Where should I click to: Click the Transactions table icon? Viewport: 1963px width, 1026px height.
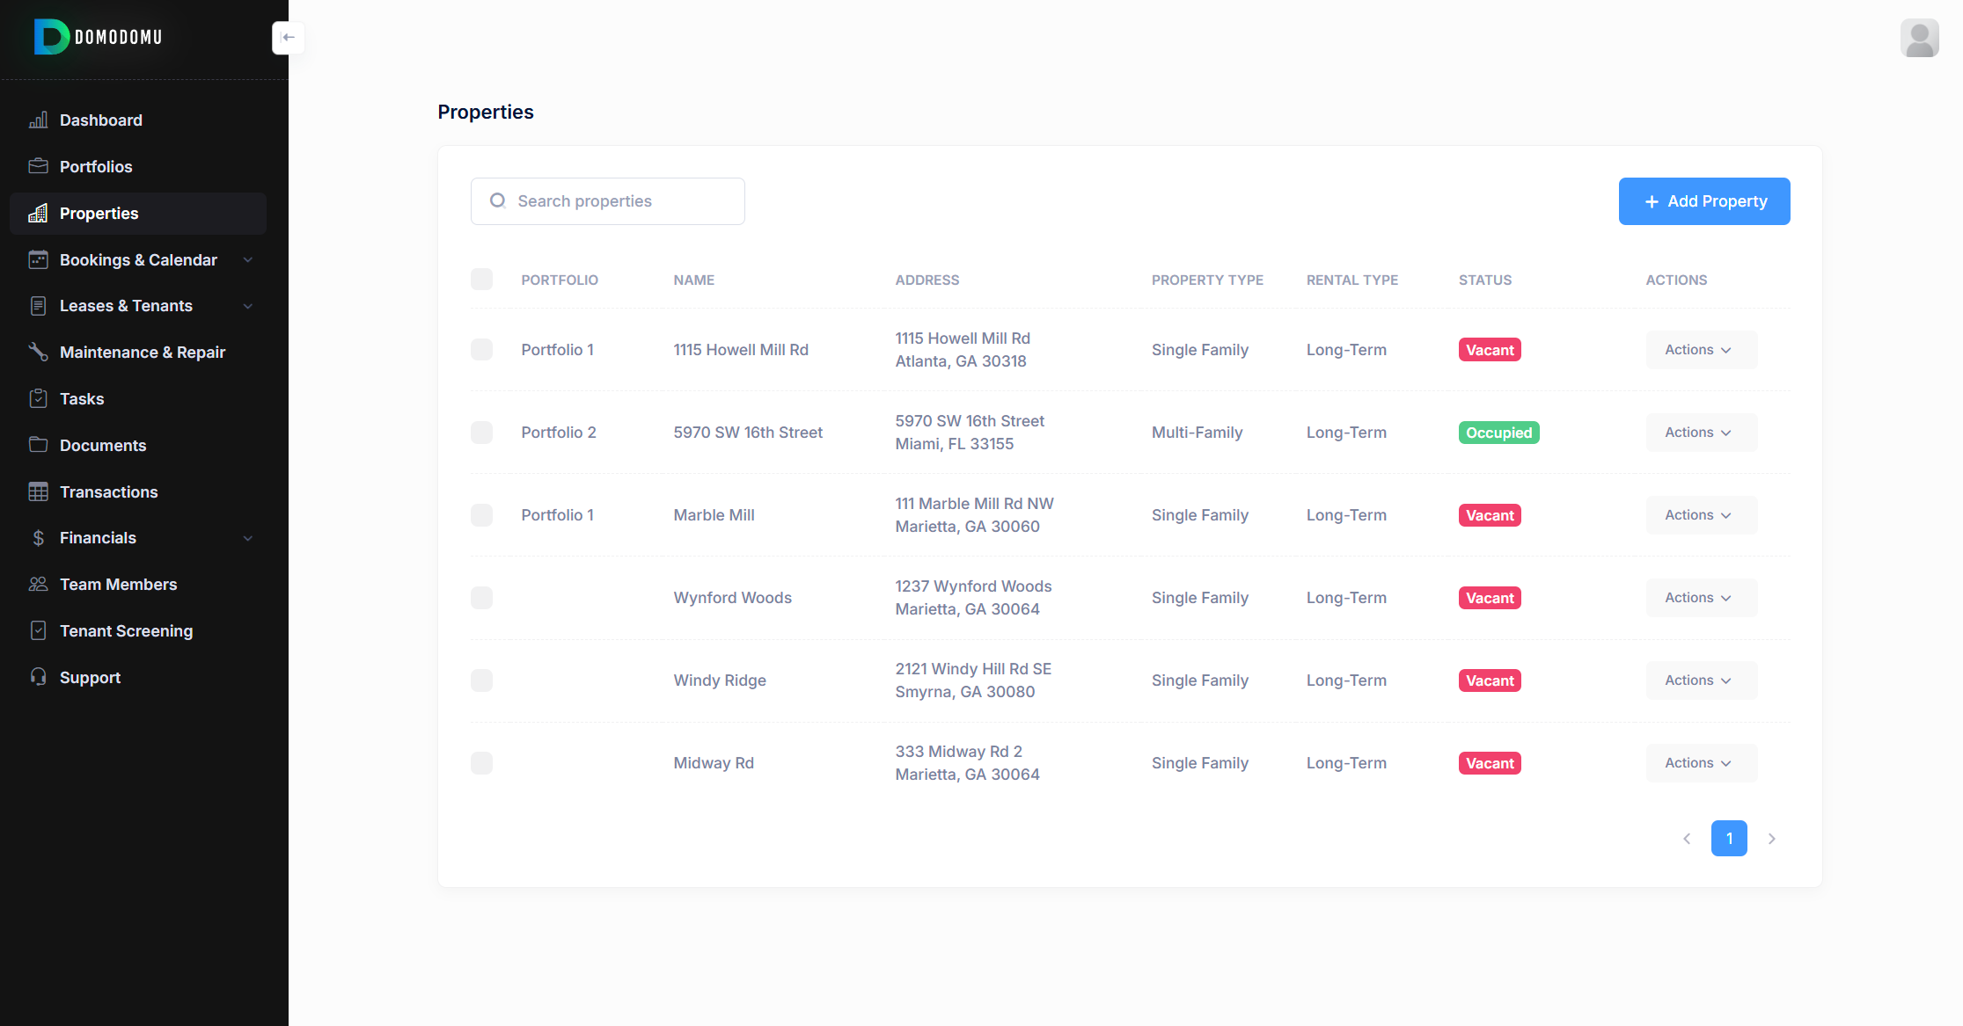(x=38, y=491)
